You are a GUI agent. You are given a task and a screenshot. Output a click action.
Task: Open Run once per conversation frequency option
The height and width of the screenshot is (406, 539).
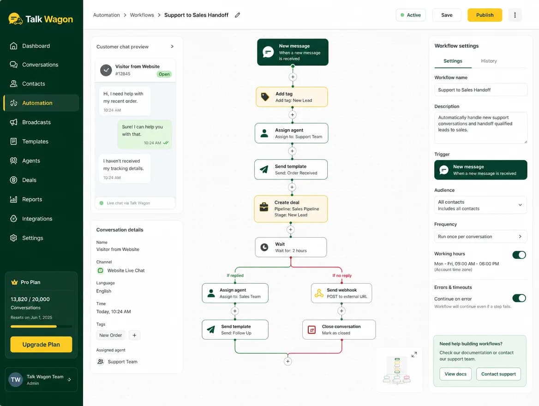point(480,237)
